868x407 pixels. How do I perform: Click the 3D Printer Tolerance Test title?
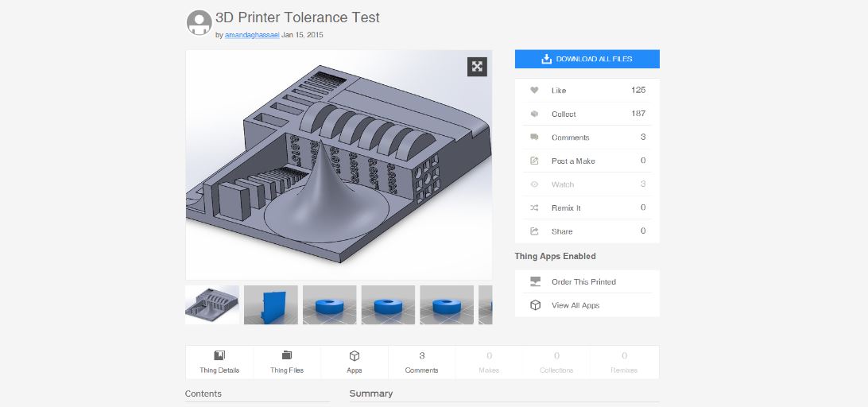click(x=297, y=17)
